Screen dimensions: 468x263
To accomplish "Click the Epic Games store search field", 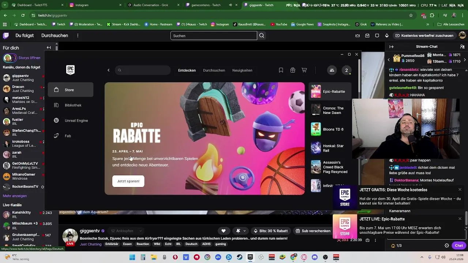I will click(143, 70).
